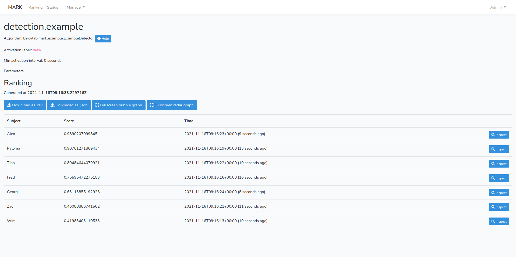Click the magnifier icon in Alex's Inspect button
Screen dimensions: 516x257
click(x=493, y=135)
